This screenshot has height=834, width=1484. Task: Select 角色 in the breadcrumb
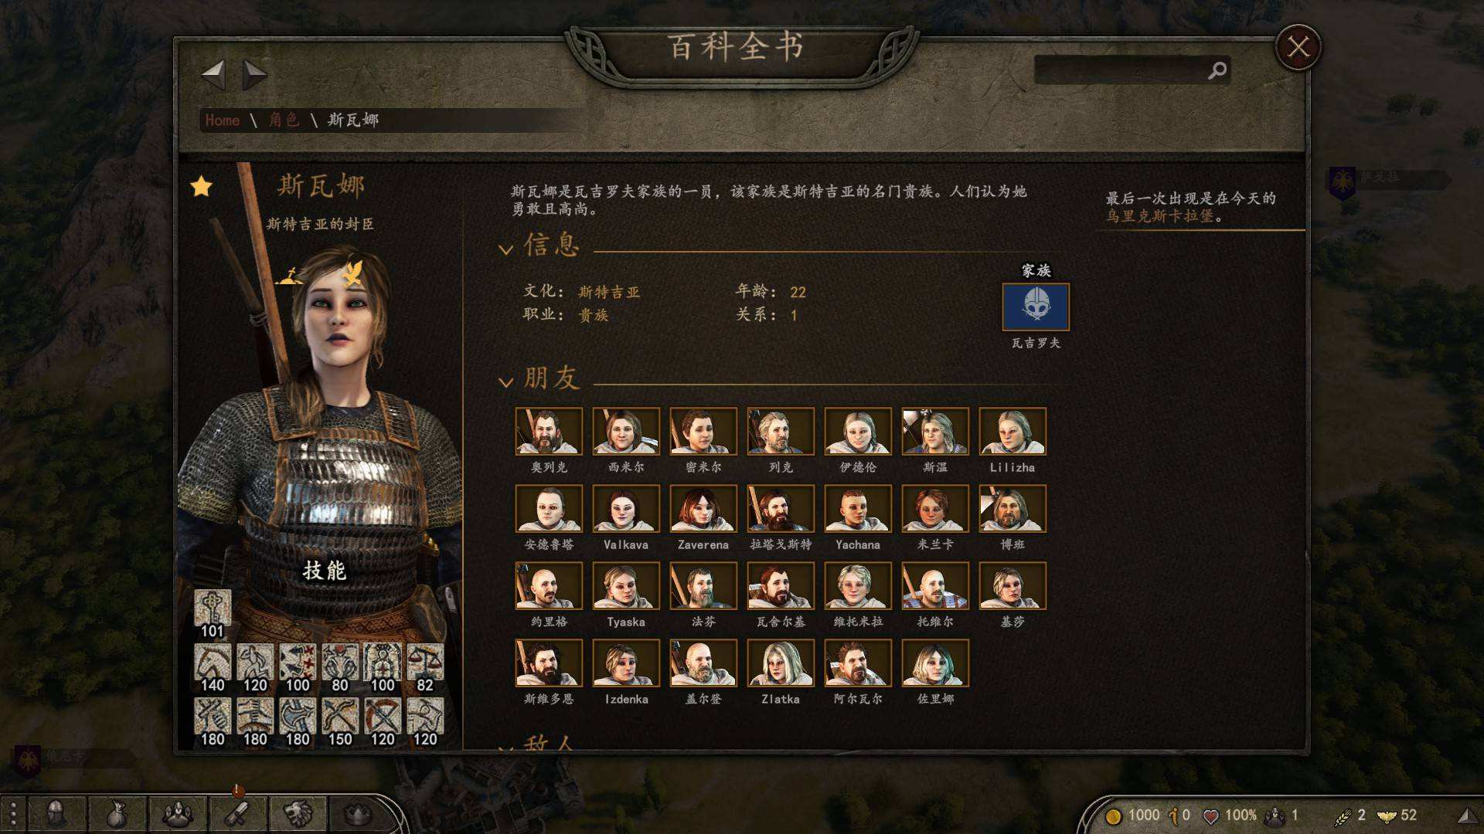coord(284,120)
